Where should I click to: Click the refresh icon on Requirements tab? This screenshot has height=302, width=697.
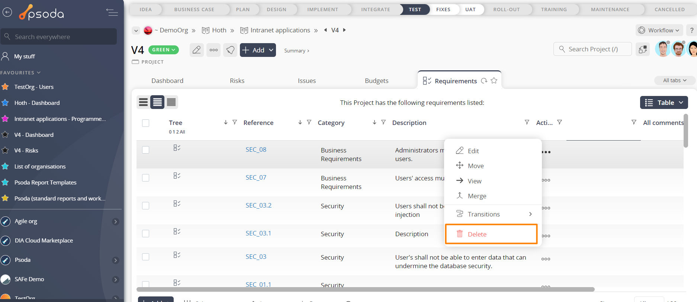pyautogui.click(x=484, y=81)
